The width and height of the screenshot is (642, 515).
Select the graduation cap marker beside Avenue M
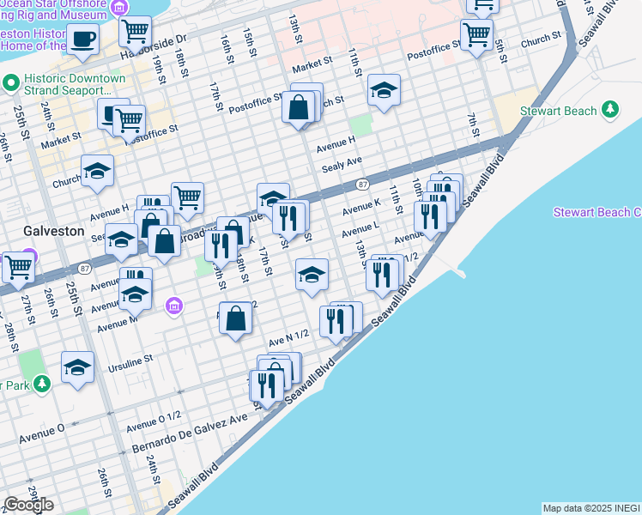(135, 296)
